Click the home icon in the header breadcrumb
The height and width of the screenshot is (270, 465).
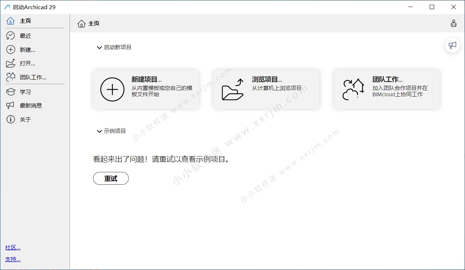[x=81, y=24]
